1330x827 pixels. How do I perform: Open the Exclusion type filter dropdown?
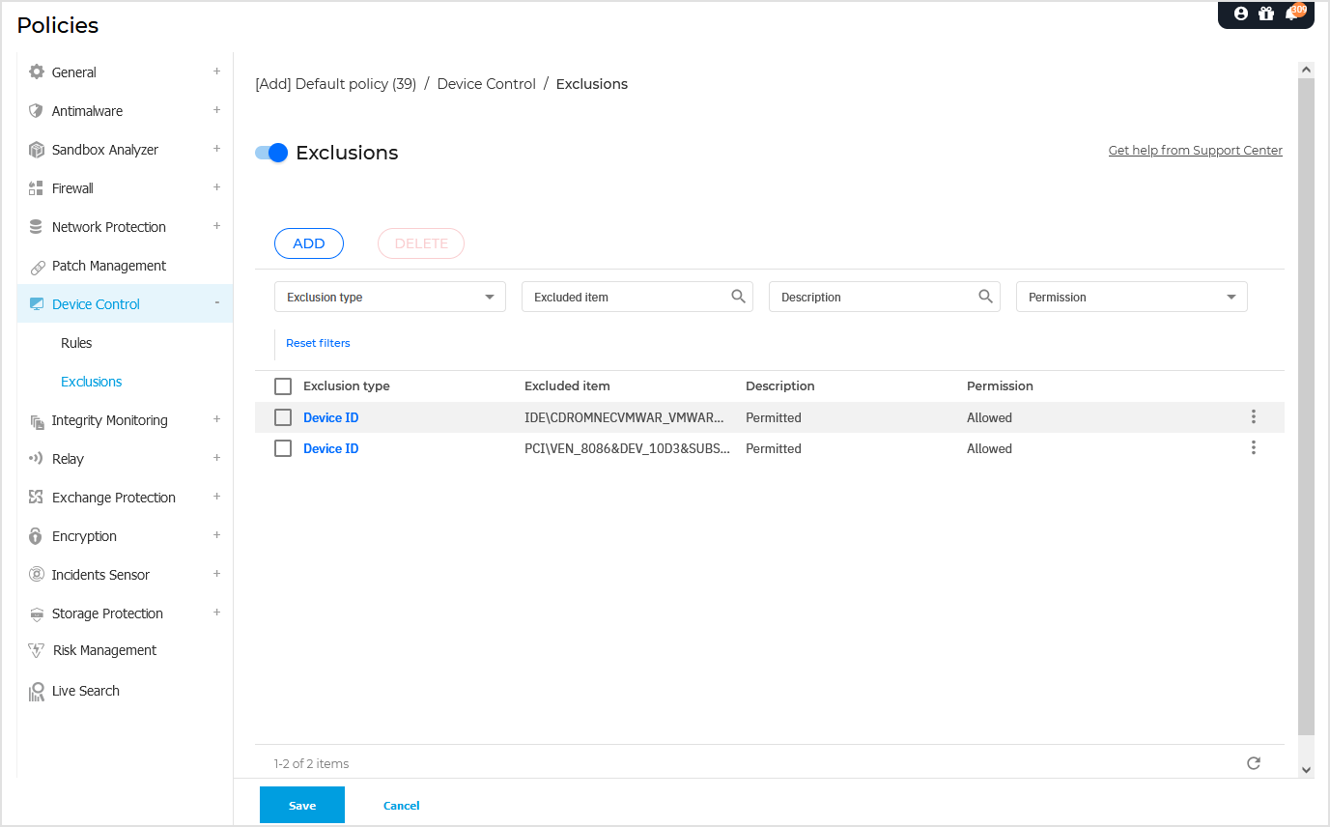(389, 297)
